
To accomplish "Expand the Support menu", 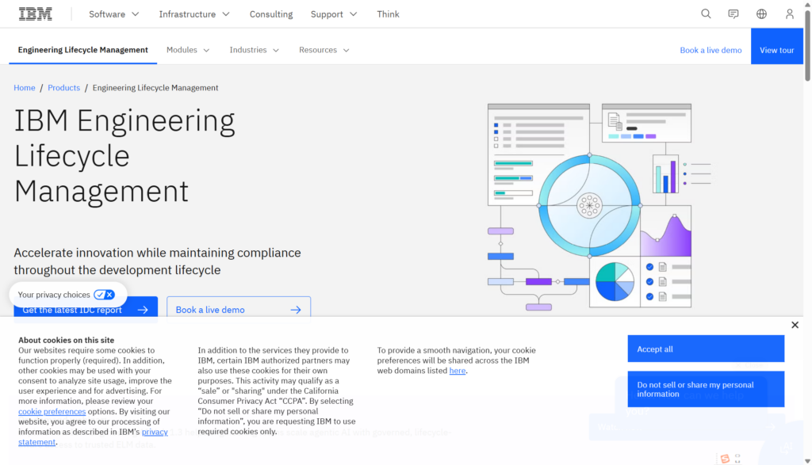I will [334, 14].
